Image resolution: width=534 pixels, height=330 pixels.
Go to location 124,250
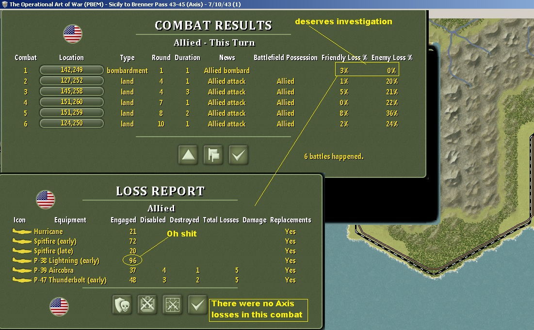click(x=71, y=123)
